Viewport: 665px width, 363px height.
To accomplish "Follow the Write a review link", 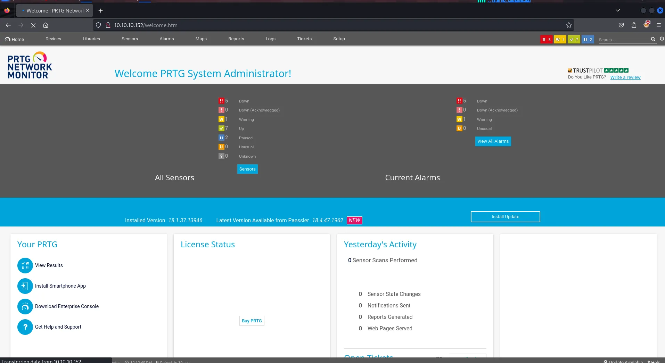I will click(625, 77).
